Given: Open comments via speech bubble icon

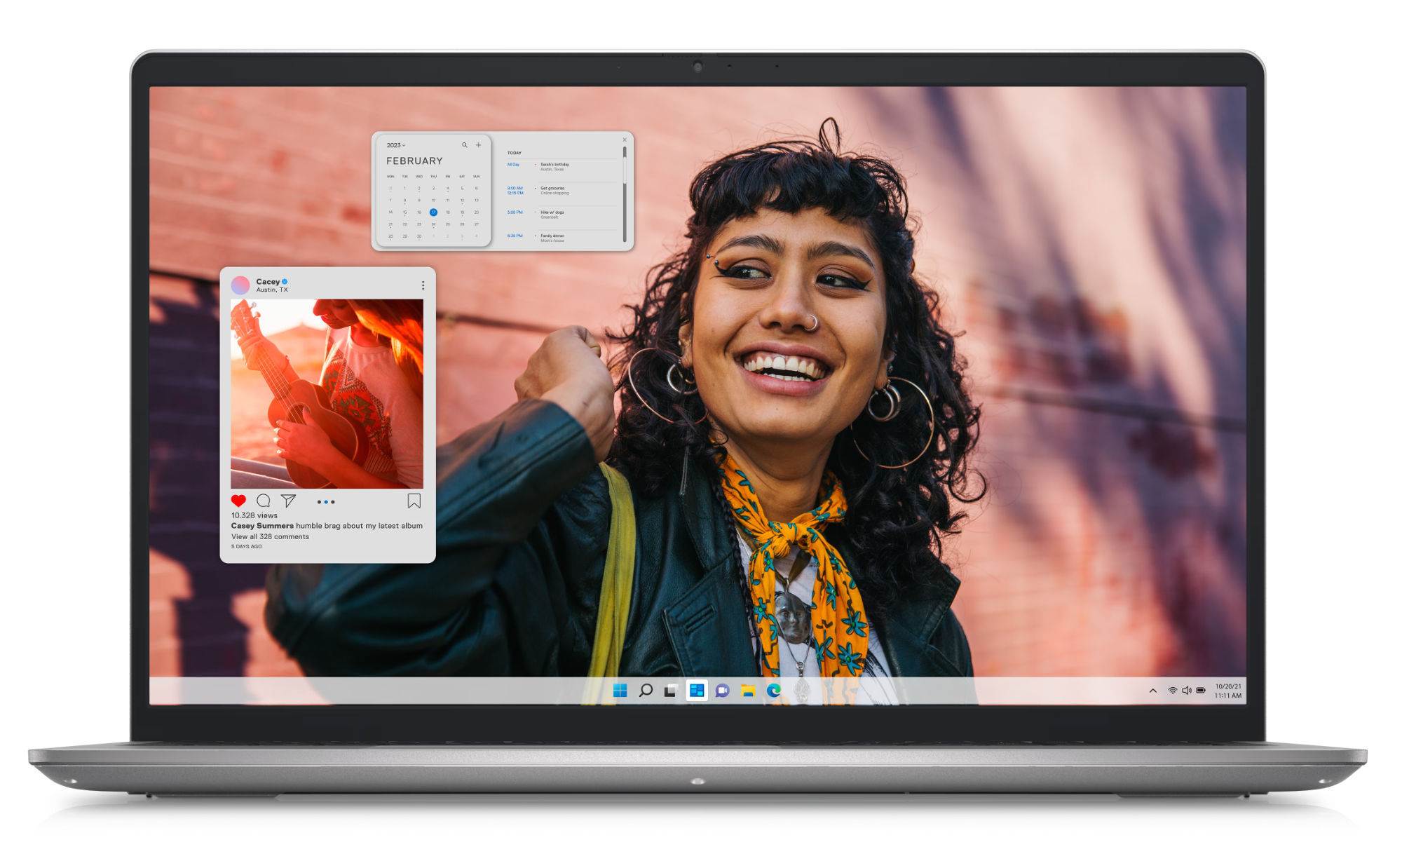Looking at the screenshot, I should click(264, 501).
